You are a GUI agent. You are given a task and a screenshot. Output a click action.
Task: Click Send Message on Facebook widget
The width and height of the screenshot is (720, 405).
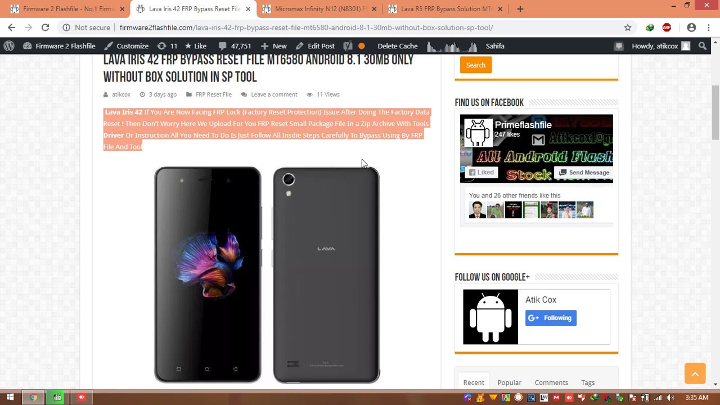(x=583, y=173)
